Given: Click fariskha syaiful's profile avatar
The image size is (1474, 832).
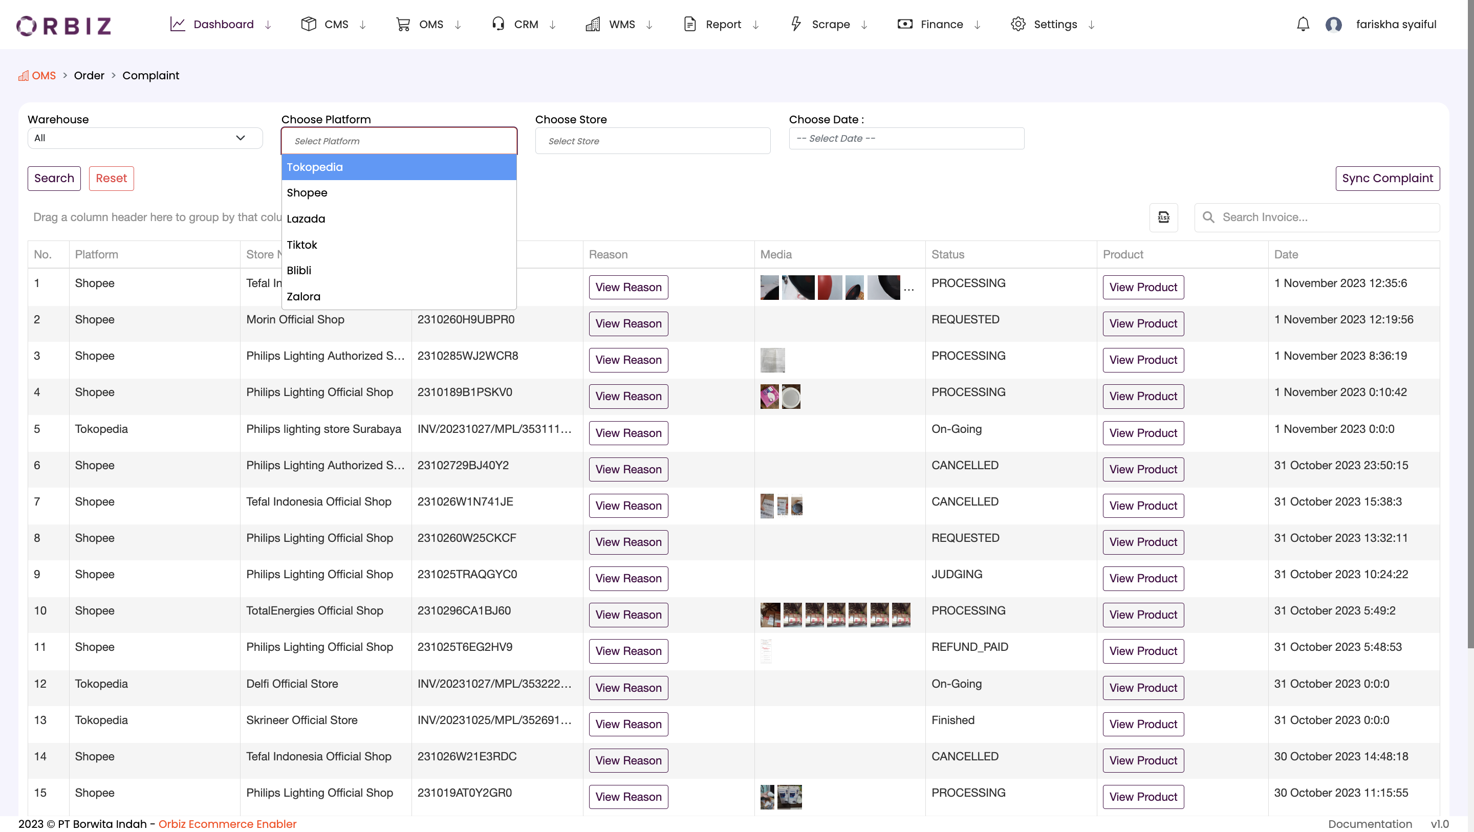Looking at the screenshot, I should [x=1334, y=24].
